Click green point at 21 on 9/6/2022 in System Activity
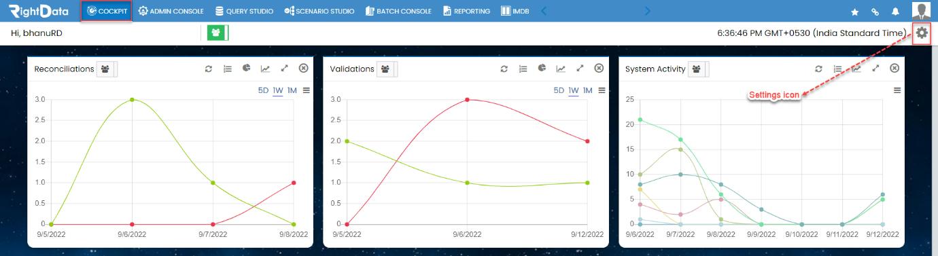Screen dimensions: 938x256 (640, 120)
